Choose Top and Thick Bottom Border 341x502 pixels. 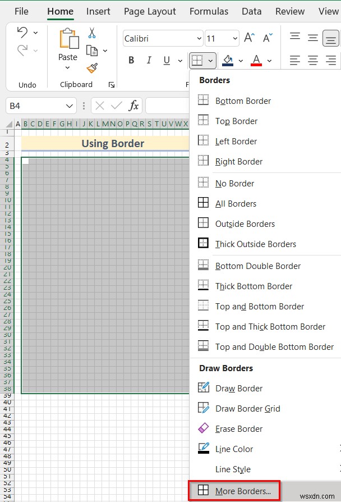point(265,327)
